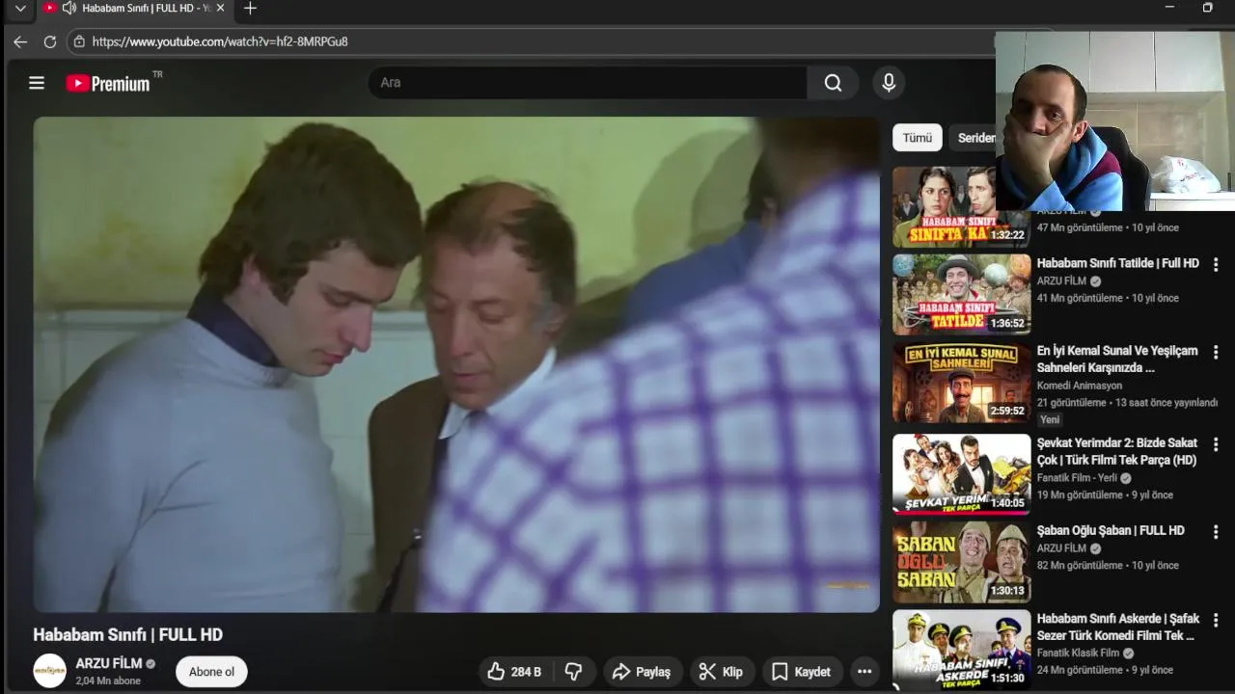Go back with browser back arrow

pyautogui.click(x=20, y=41)
